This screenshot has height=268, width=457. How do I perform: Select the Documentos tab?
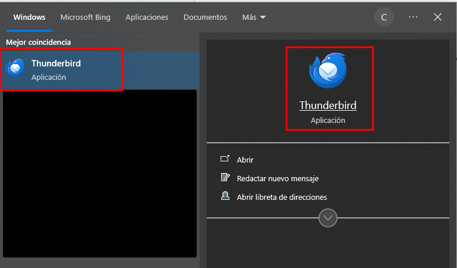(205, 17)
